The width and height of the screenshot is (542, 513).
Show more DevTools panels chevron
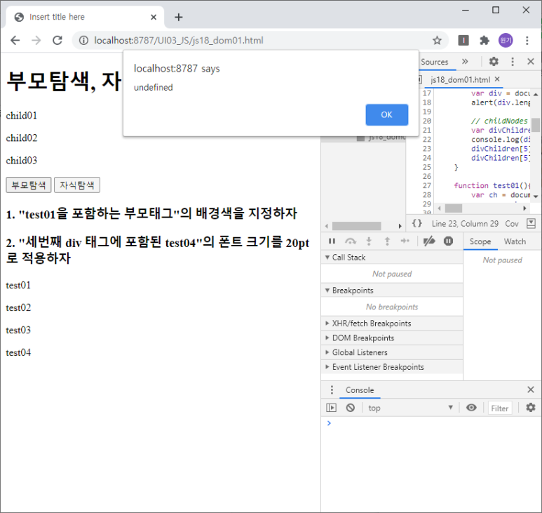tap(465, 62)
